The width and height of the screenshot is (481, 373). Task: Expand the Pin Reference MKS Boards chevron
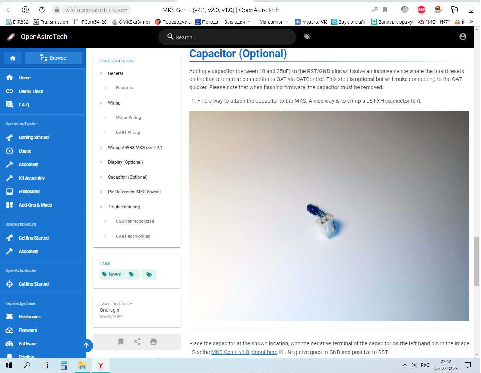[x=101, y=192]
